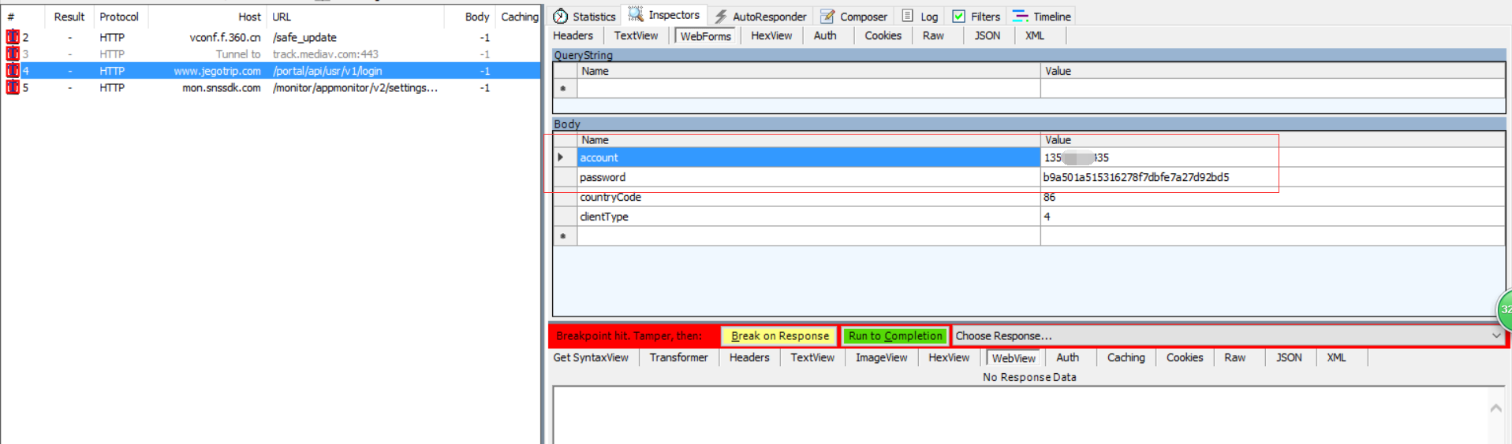Open response HexView tab
This screenshot has width=1512, height=444.
[949, 357]
